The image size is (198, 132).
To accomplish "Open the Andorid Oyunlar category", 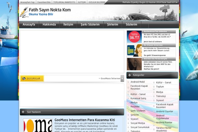I will click(x=165, y=112).
